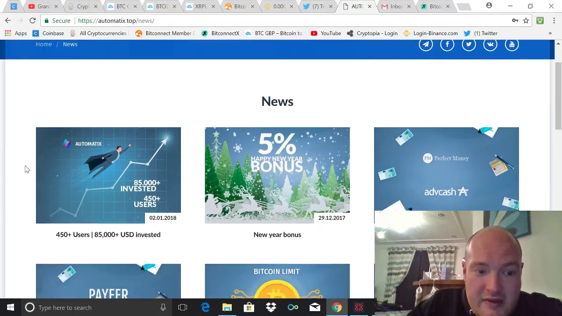Open the VK social icon
562x316 pixels.
pos(490,44)
